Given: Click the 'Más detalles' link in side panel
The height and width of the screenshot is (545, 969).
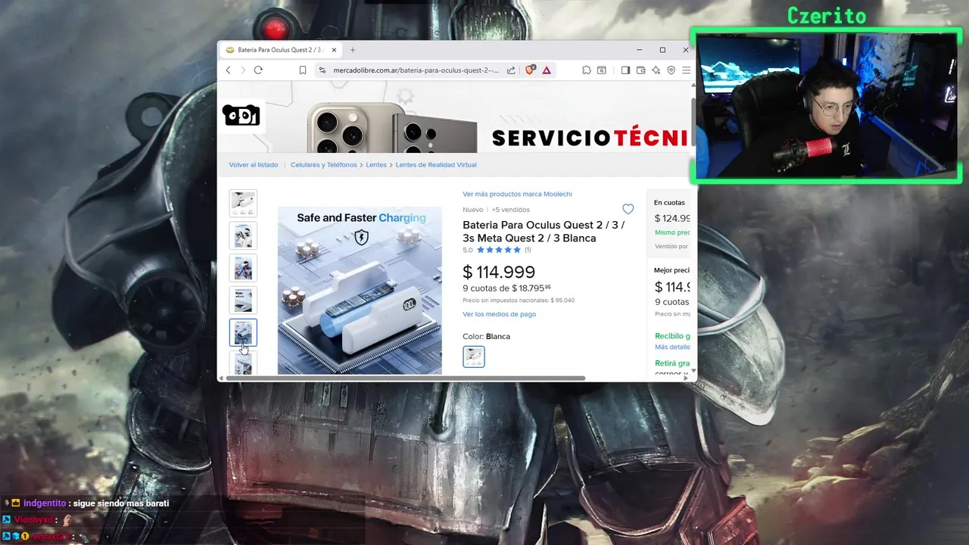Looking at the screenshot, I should point(672,347).
